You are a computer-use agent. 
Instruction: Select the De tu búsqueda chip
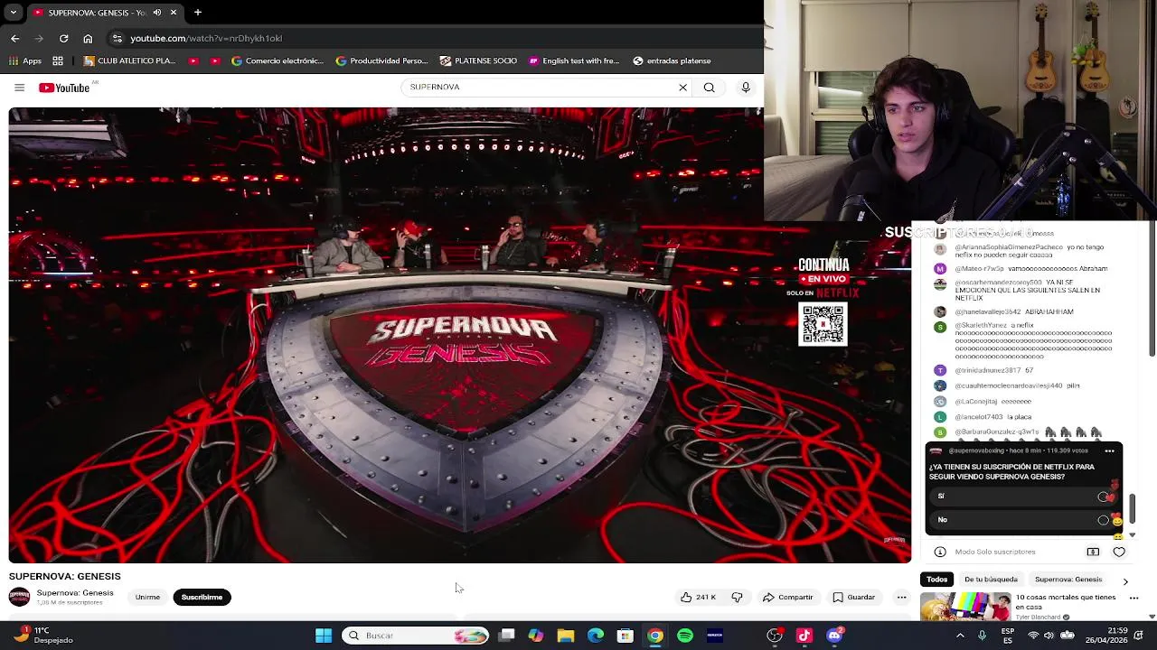click(x=991, y=580)
